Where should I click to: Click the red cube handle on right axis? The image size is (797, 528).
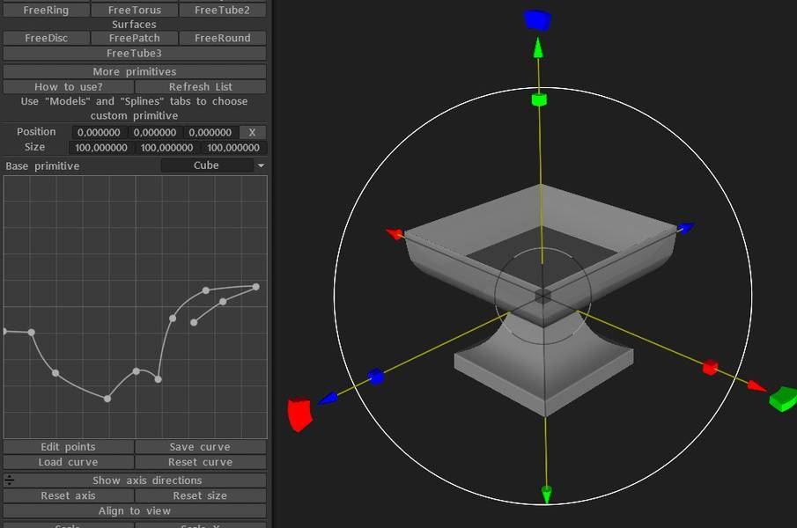tap(710, 368)
